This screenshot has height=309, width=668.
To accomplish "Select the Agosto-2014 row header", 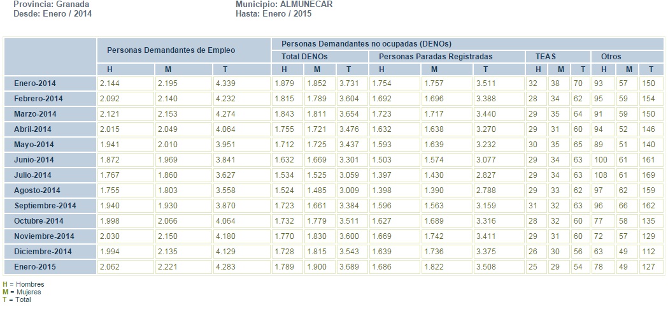I will [x=36, y=190].
